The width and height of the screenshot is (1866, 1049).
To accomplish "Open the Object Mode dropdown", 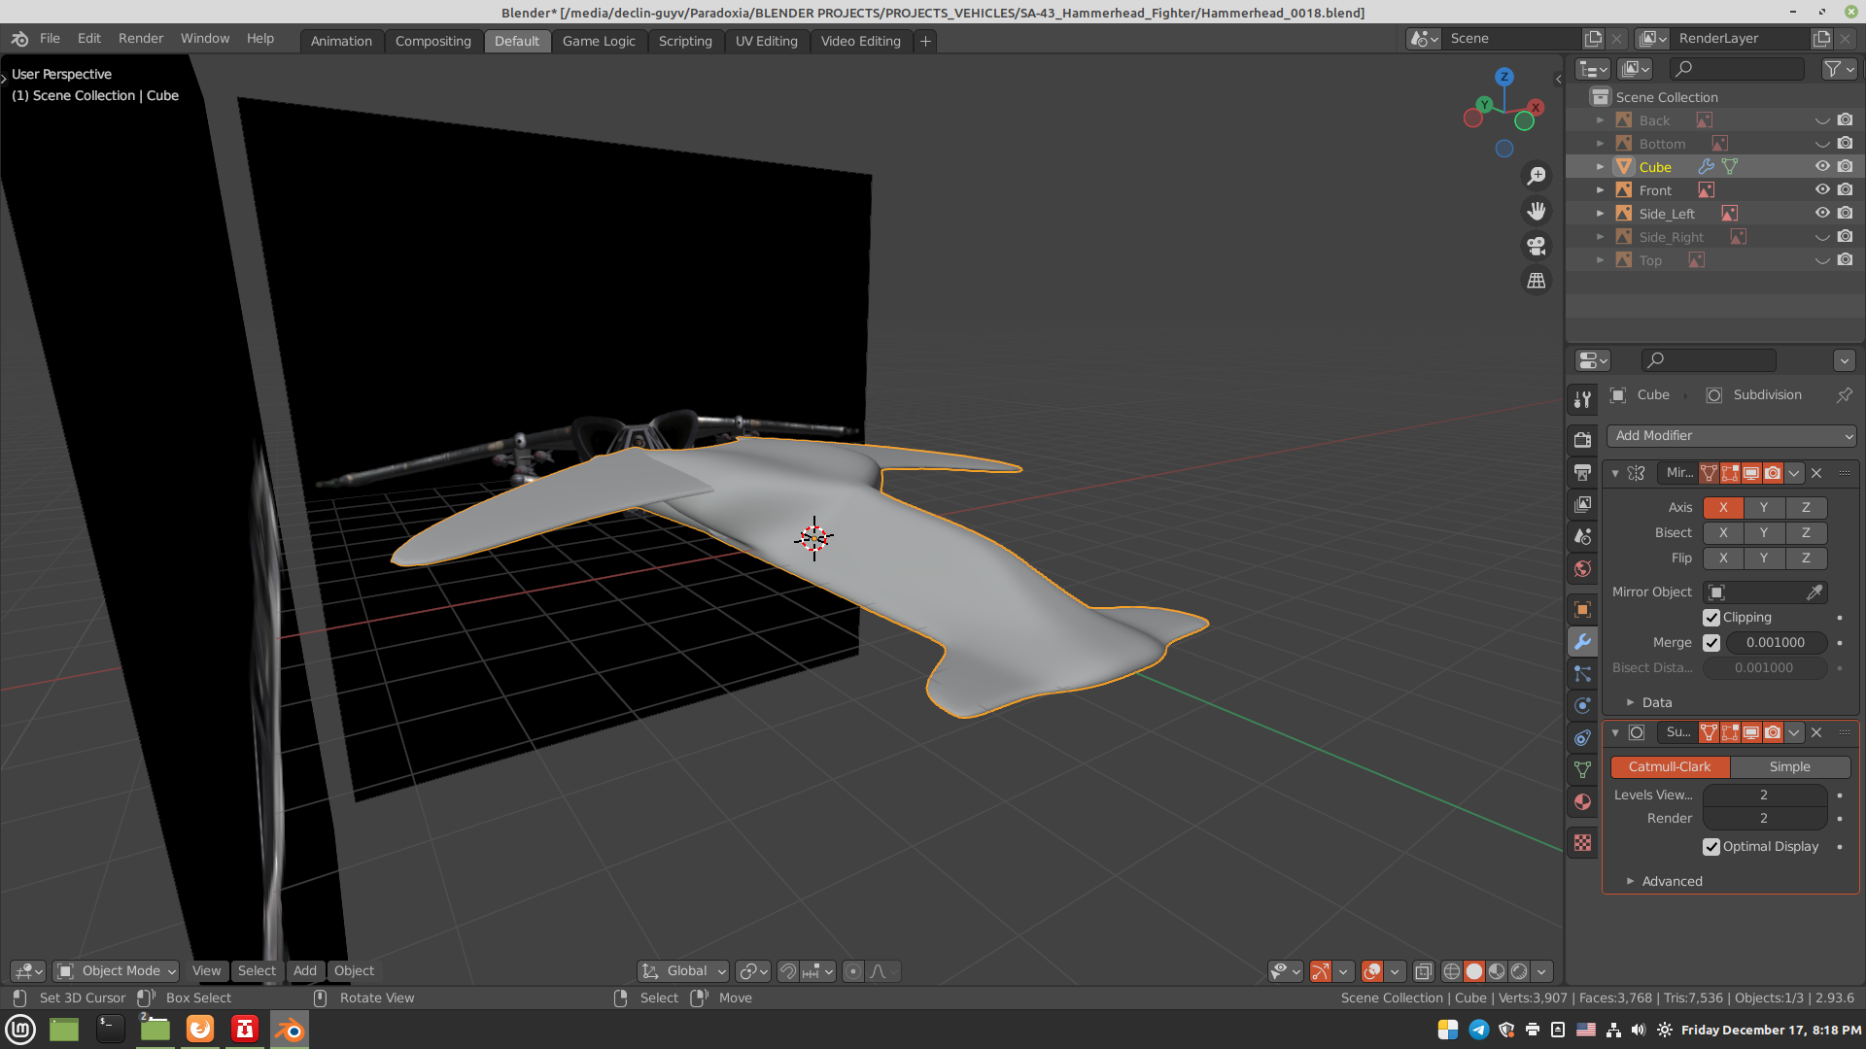I will point(117,971).
